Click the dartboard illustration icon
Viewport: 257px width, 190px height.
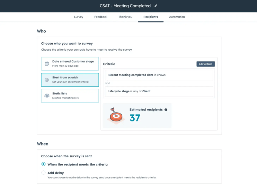pos(116,115)
